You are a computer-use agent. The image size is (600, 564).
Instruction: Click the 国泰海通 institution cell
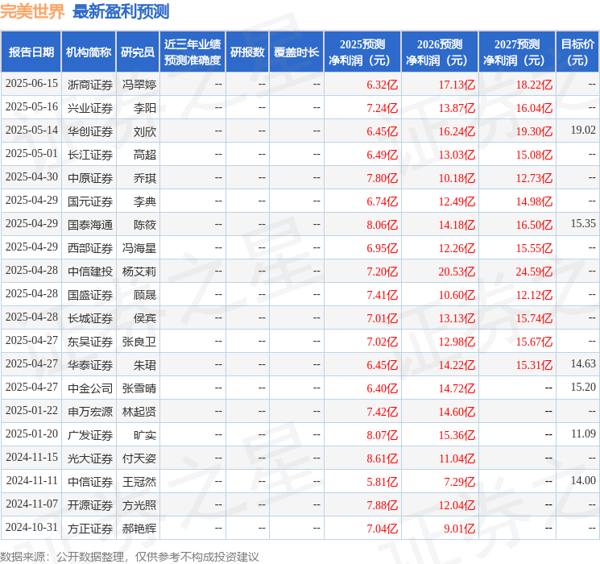pyautogui.click(x=89, y=224)
